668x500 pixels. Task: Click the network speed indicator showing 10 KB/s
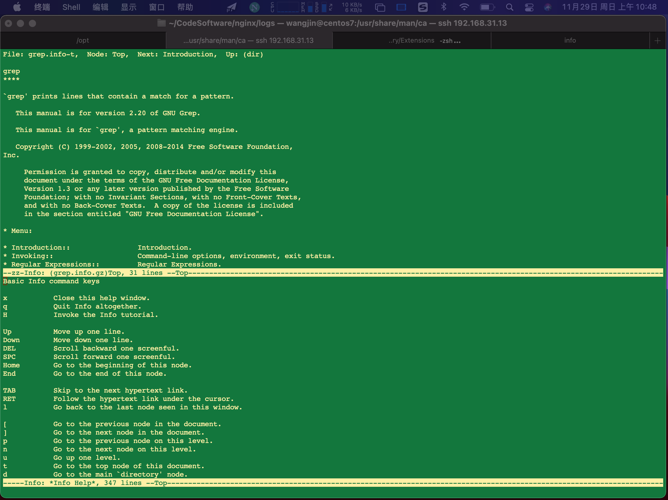pyautogui.click(x=352, y=7)
